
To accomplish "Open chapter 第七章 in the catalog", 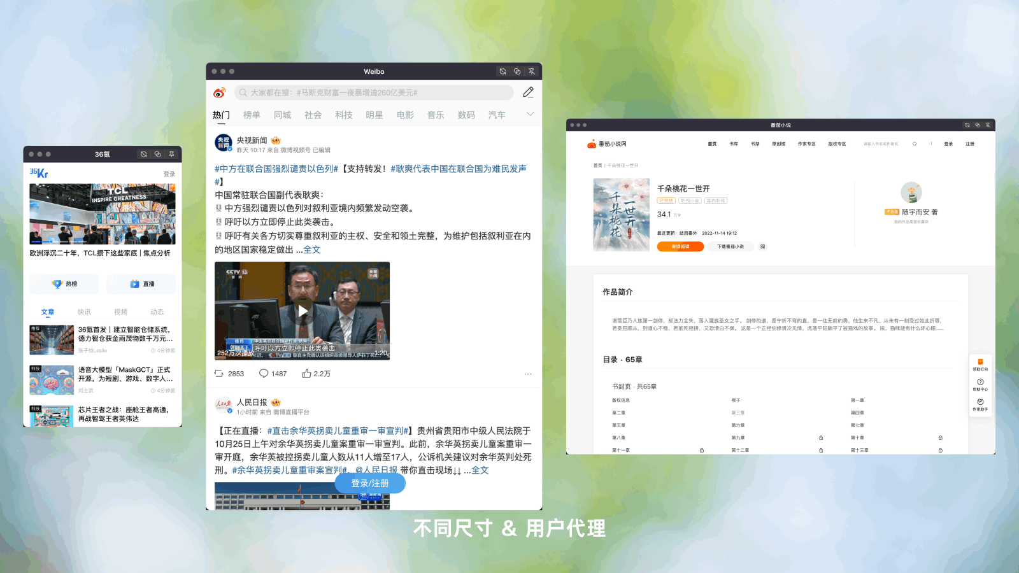I will point(857,425).
